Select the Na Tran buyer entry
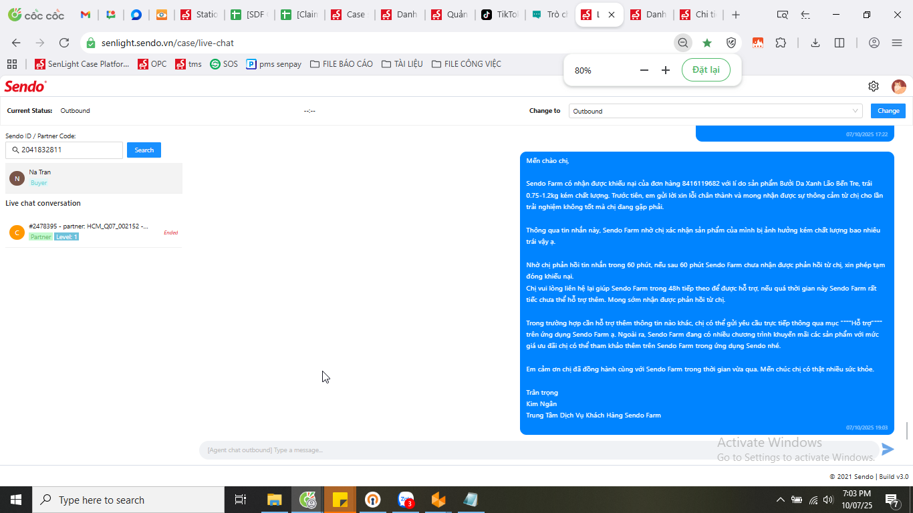 94,178
